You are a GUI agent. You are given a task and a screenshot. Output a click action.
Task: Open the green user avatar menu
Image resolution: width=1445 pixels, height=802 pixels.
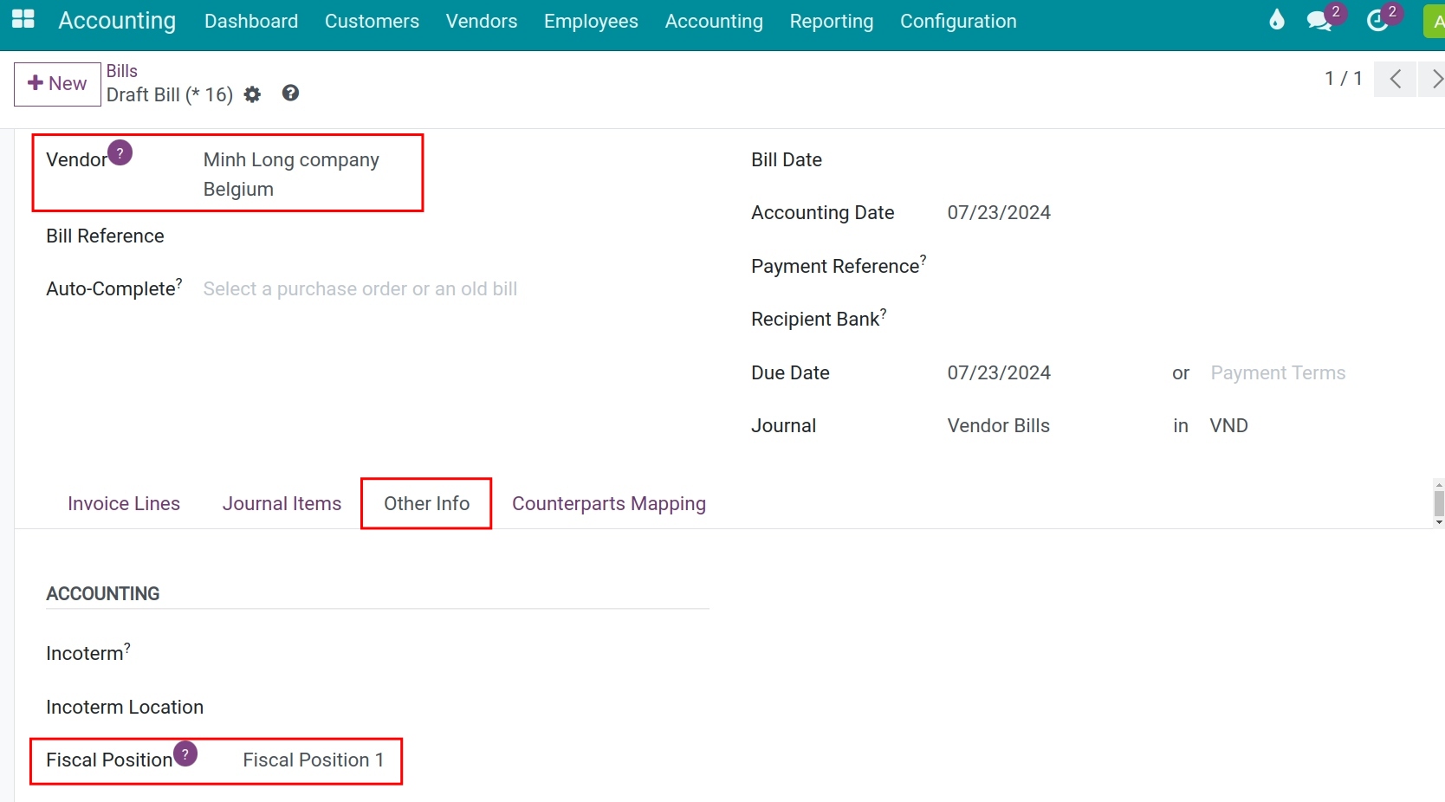pos(1435,21)
